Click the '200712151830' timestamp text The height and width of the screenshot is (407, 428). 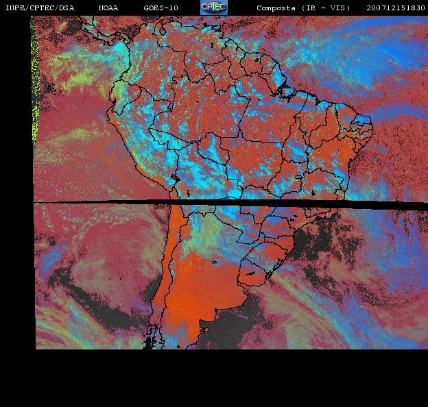[x=396, y=8]
